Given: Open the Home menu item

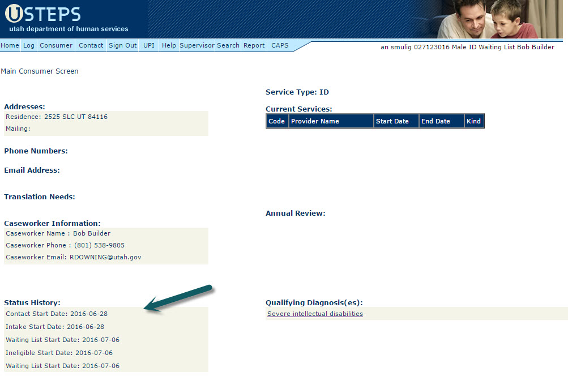Looking at the screenshot, I should pos(10,45).
